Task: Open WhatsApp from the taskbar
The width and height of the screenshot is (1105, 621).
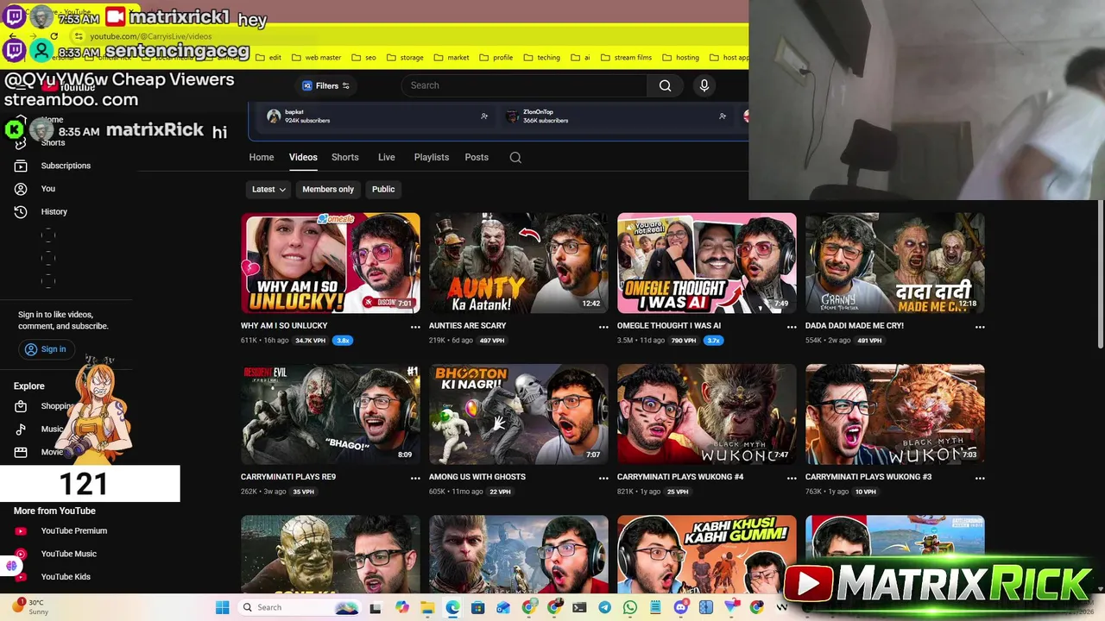Action: (630, 607)
